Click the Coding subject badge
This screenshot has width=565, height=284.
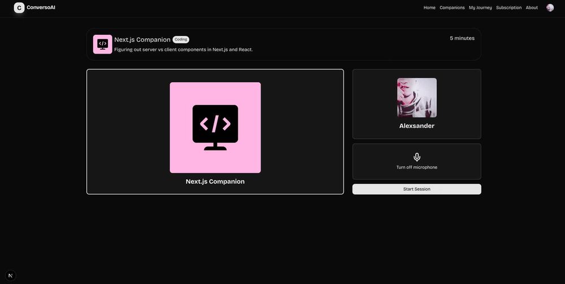181,39
